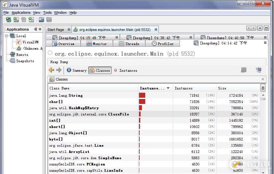Open the Overview tab

[63, 44]
